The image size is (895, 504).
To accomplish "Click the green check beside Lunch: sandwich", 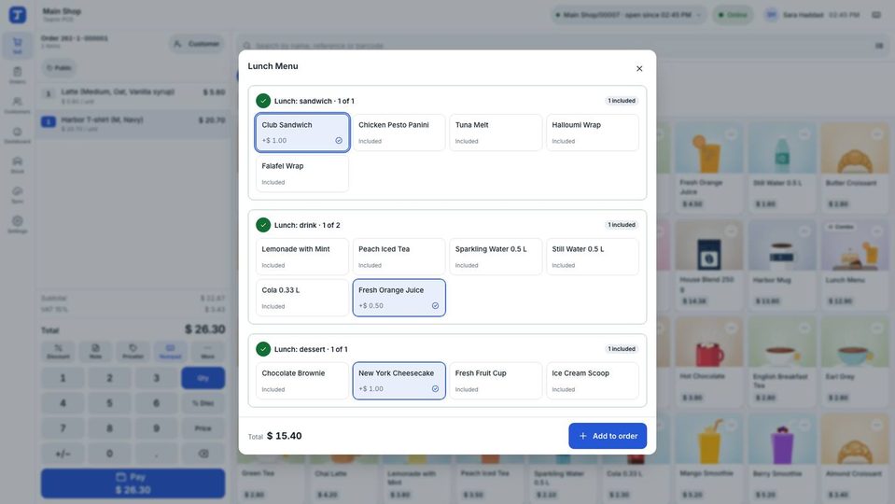I will tap(263, 101).
